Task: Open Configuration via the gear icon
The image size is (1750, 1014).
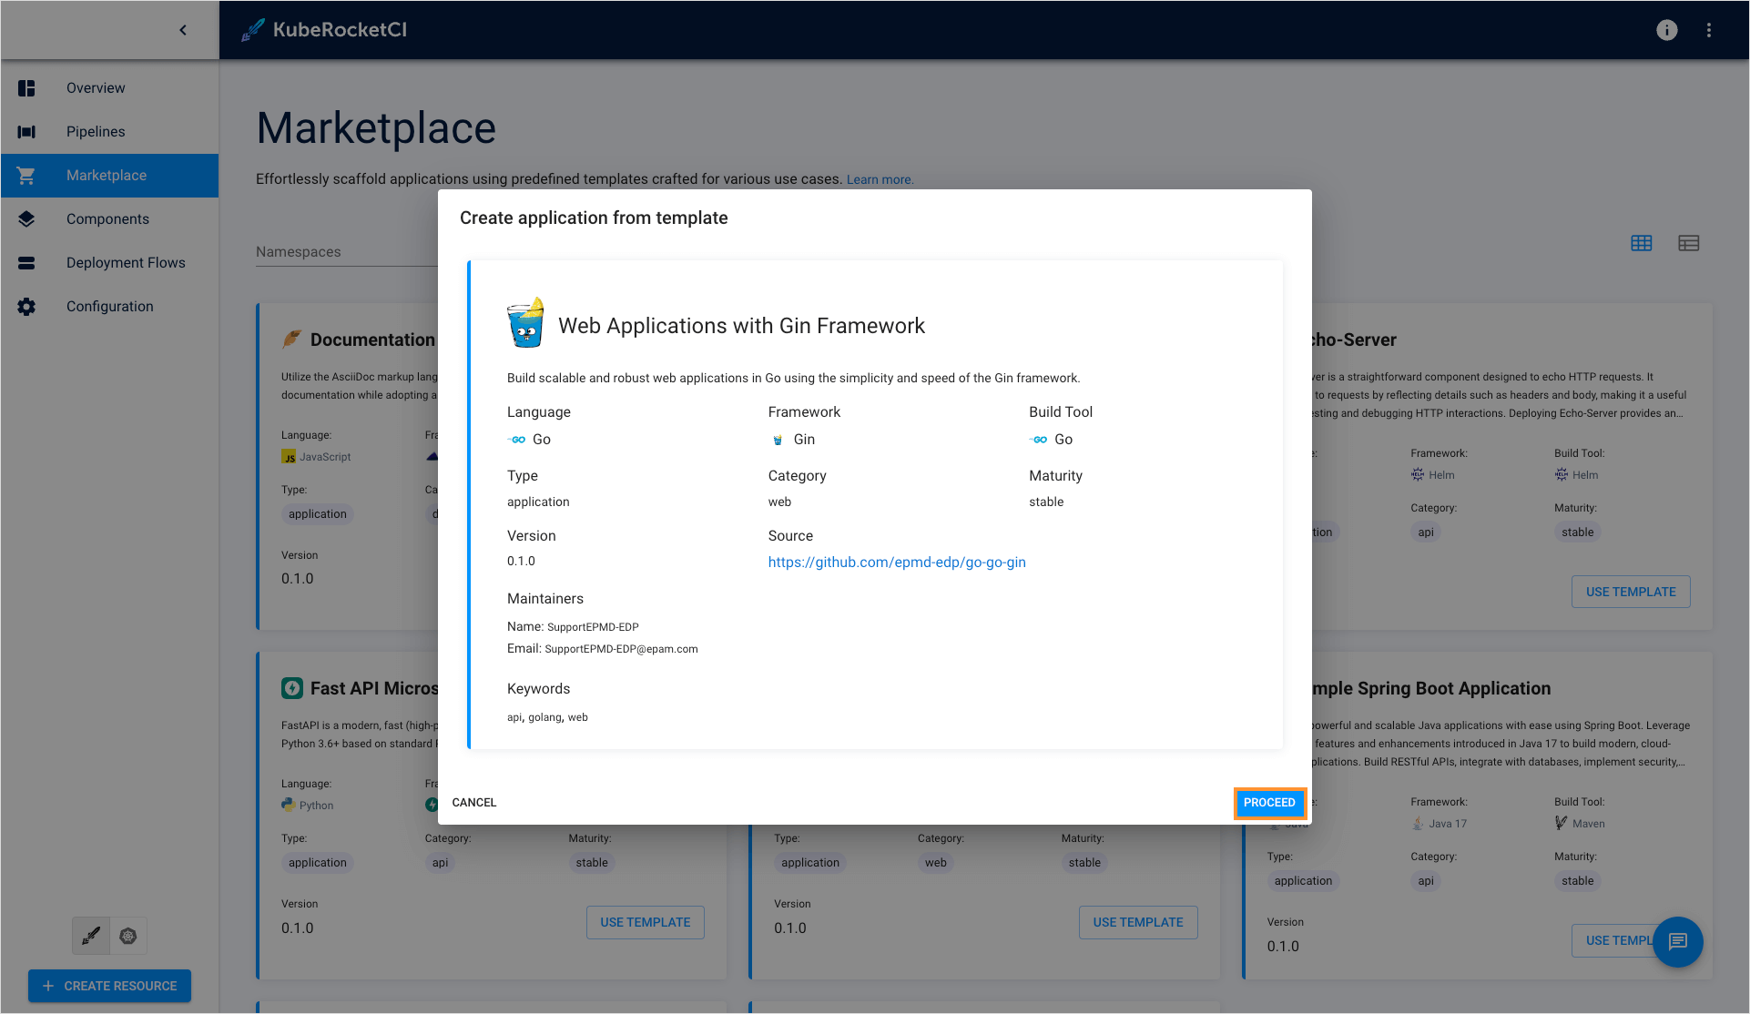Action: point(26,306)
